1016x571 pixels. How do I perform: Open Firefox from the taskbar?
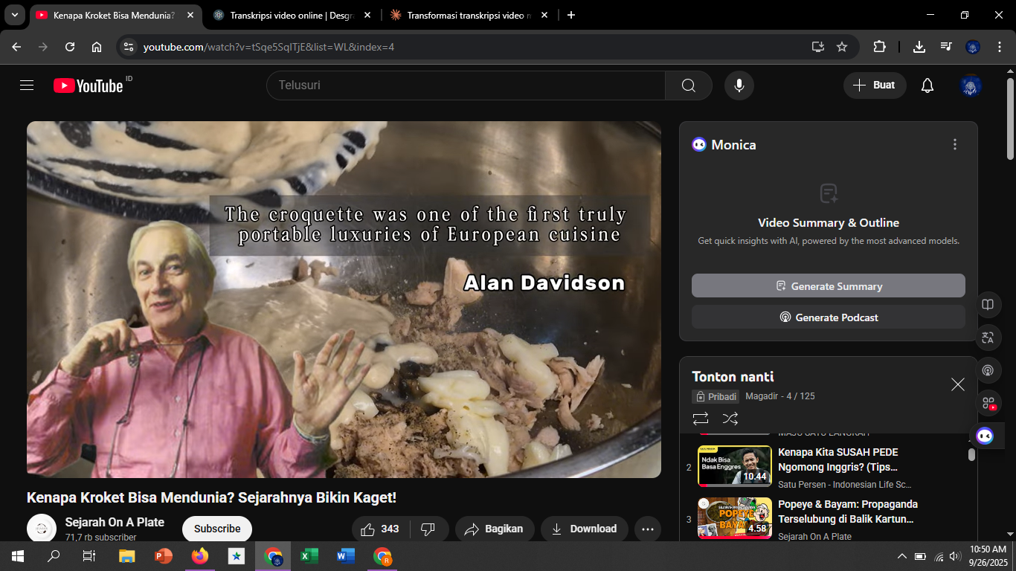click(x=199, y=556)
